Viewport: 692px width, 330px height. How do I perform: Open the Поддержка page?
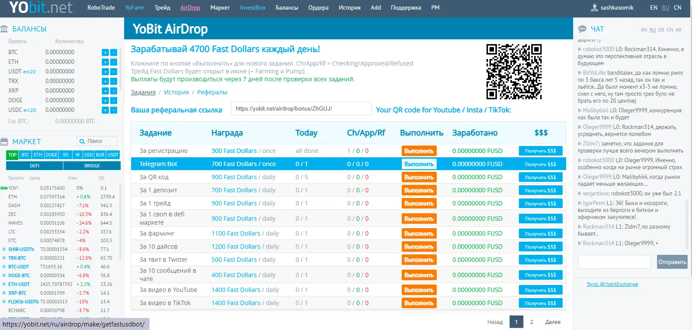(406, 7)
